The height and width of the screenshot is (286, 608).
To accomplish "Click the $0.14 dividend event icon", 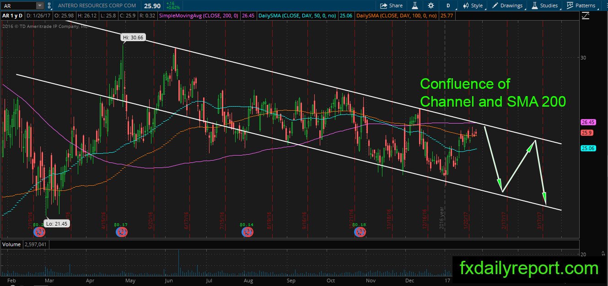I will click(x=247, y=232).
